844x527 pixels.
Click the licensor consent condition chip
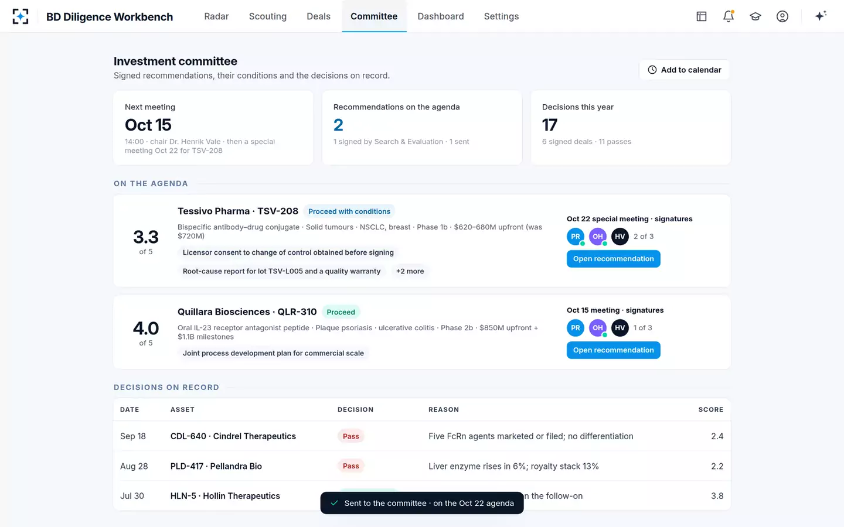click(x=288, y=252)
